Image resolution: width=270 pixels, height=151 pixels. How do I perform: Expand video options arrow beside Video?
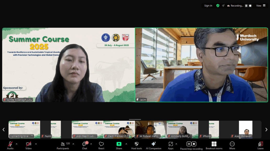[x=36, y=144]
